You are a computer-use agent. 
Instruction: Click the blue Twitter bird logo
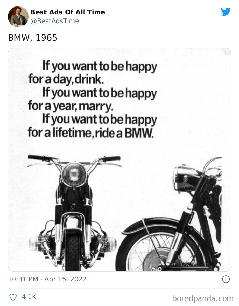[x=226, y=12]
